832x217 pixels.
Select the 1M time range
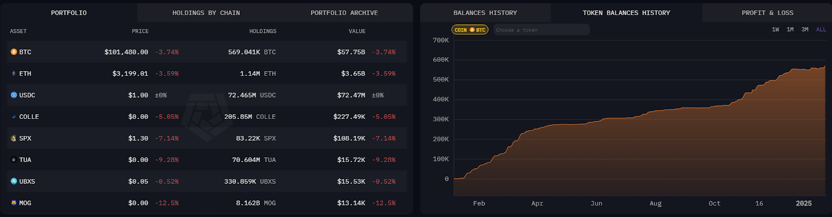point(790,30)
